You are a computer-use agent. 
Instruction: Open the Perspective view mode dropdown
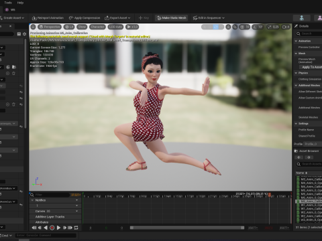point(50,27)
